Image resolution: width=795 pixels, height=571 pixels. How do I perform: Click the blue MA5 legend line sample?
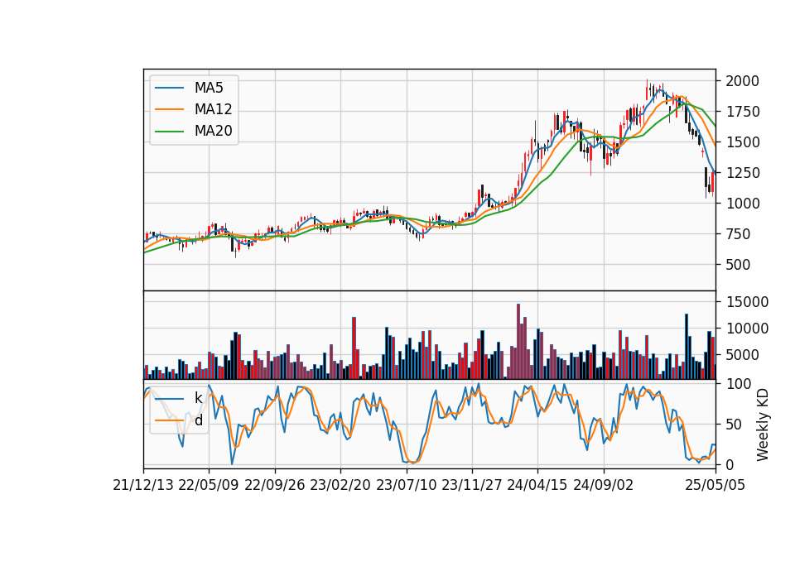[x=169, y=88]
